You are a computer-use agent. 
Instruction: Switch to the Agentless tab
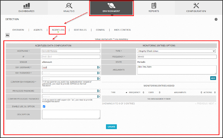58,30
